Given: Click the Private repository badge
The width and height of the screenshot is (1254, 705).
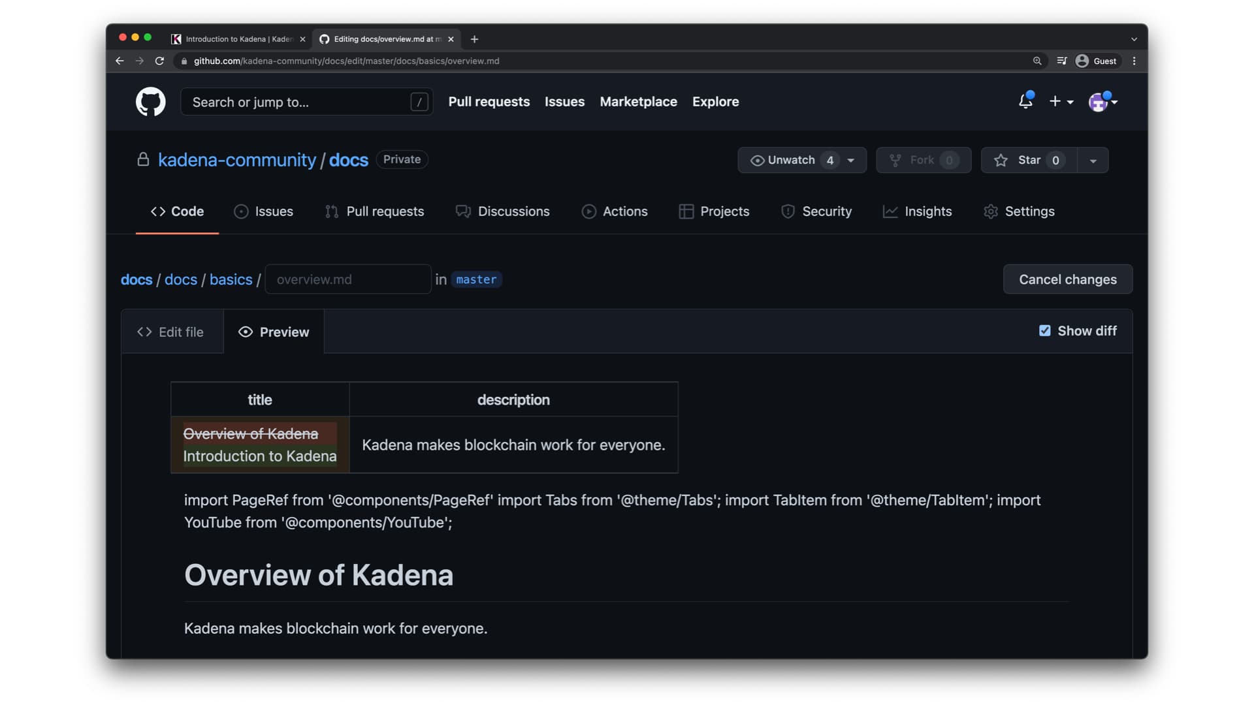Looking at the screenshot, I should click(x=402, y=159).
